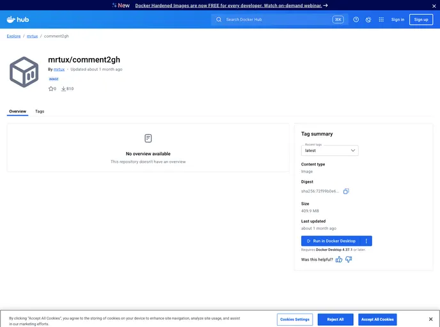Expand the Recent tags dropdown
This screenshot has height=327, width=440.
point(329,151)
